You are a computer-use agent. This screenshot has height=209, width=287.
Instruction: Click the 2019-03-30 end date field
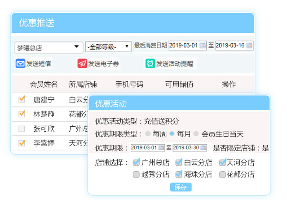pos(186,148)
